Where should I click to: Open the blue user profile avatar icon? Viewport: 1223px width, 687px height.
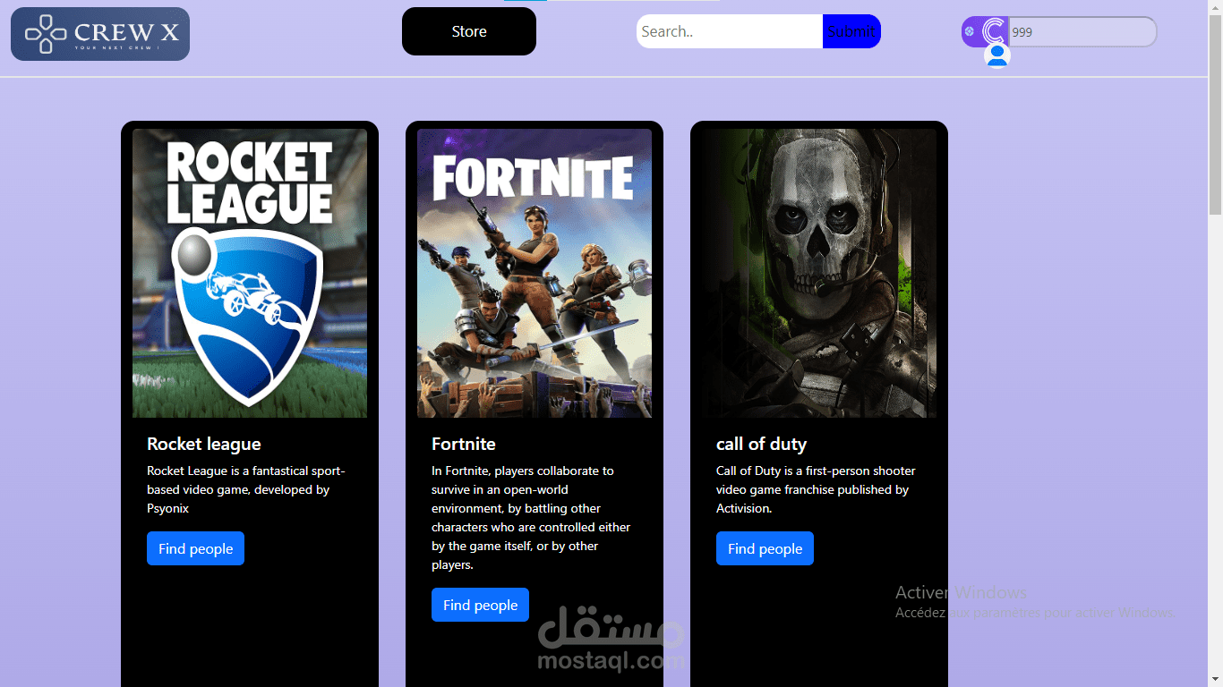tap(997, 55)
